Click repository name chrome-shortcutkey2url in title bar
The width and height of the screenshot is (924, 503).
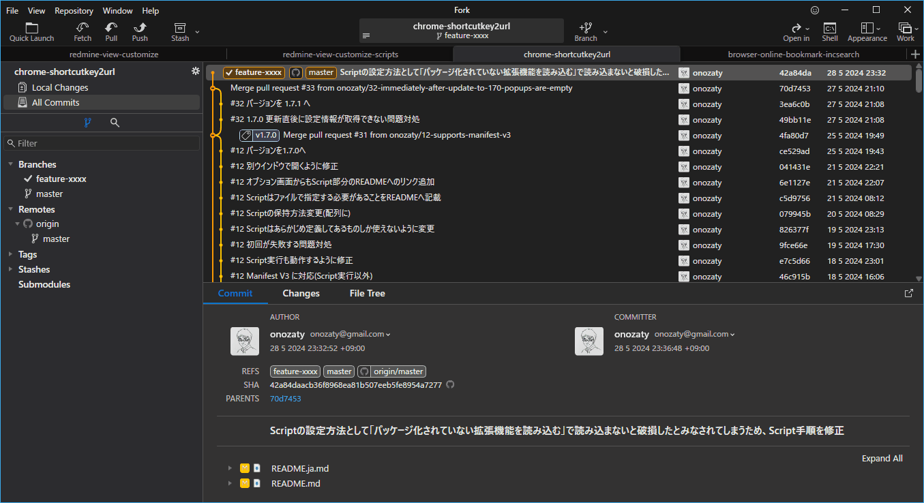[462, 26]
